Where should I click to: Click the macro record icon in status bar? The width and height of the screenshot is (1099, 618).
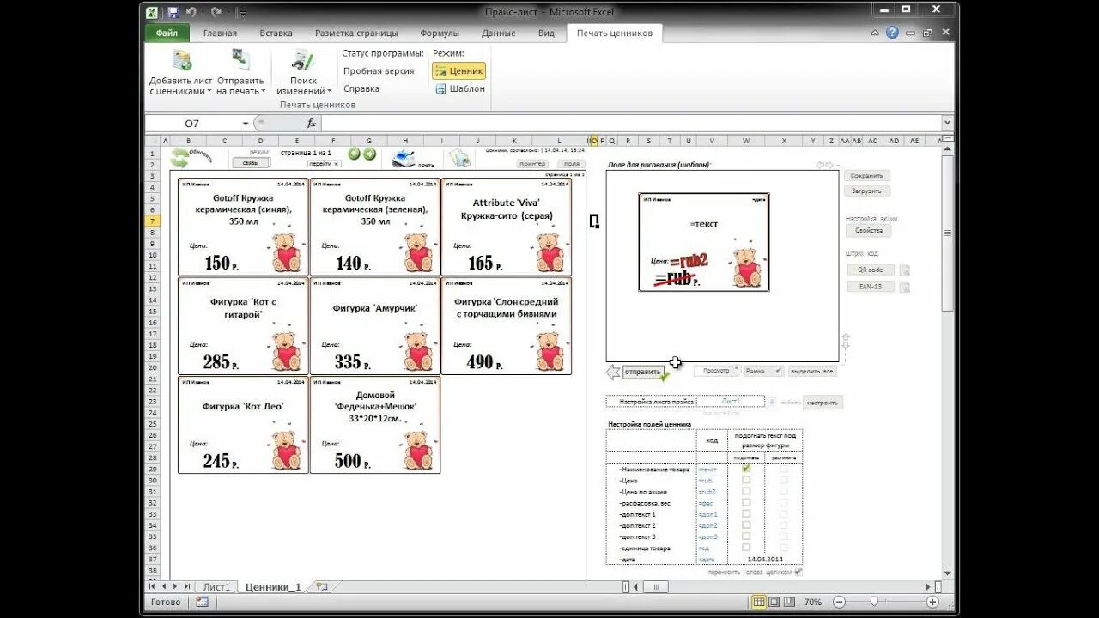[x=202, y=602]
